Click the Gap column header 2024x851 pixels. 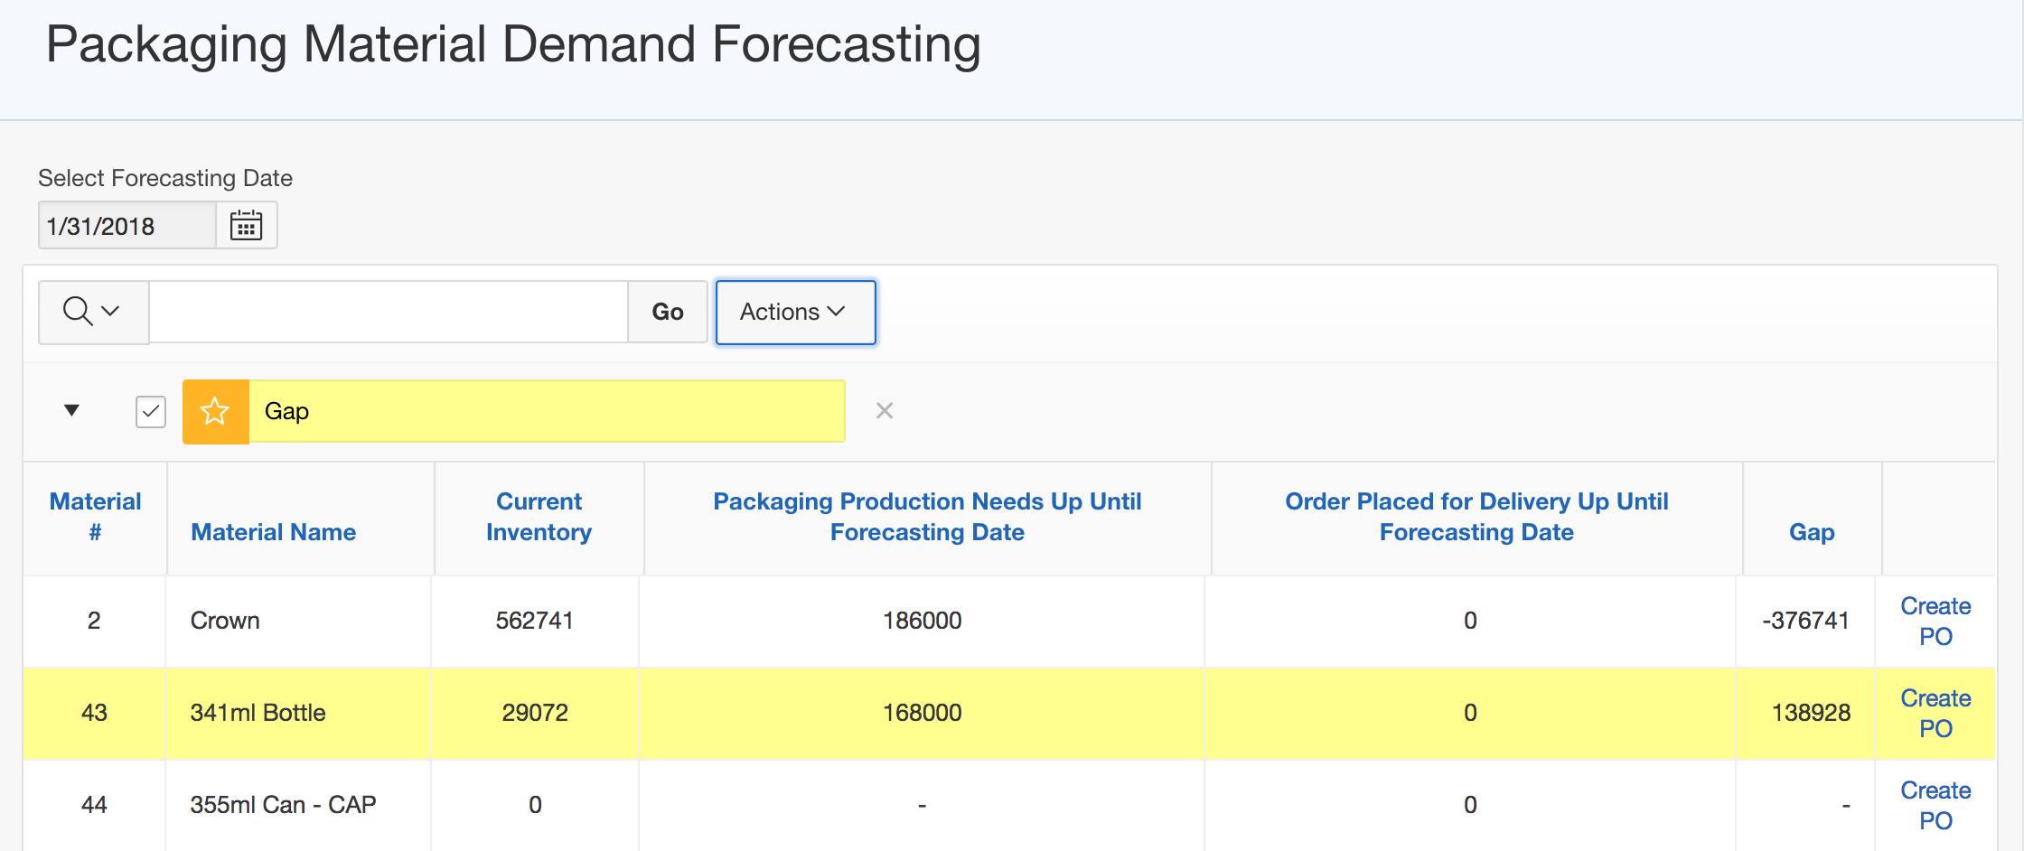(1811, 532)
